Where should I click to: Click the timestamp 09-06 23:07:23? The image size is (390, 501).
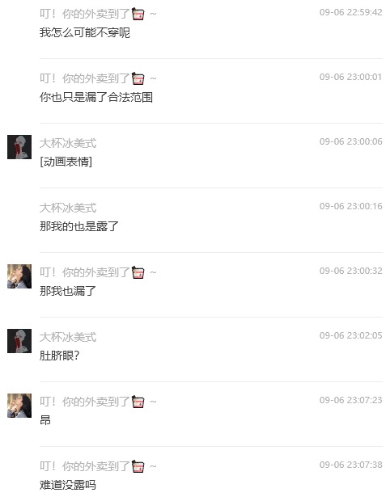pyautogui.click(x=350, y=400)
